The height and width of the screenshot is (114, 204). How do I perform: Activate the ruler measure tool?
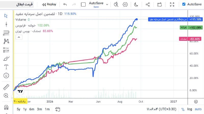click(x=6, y=87)
